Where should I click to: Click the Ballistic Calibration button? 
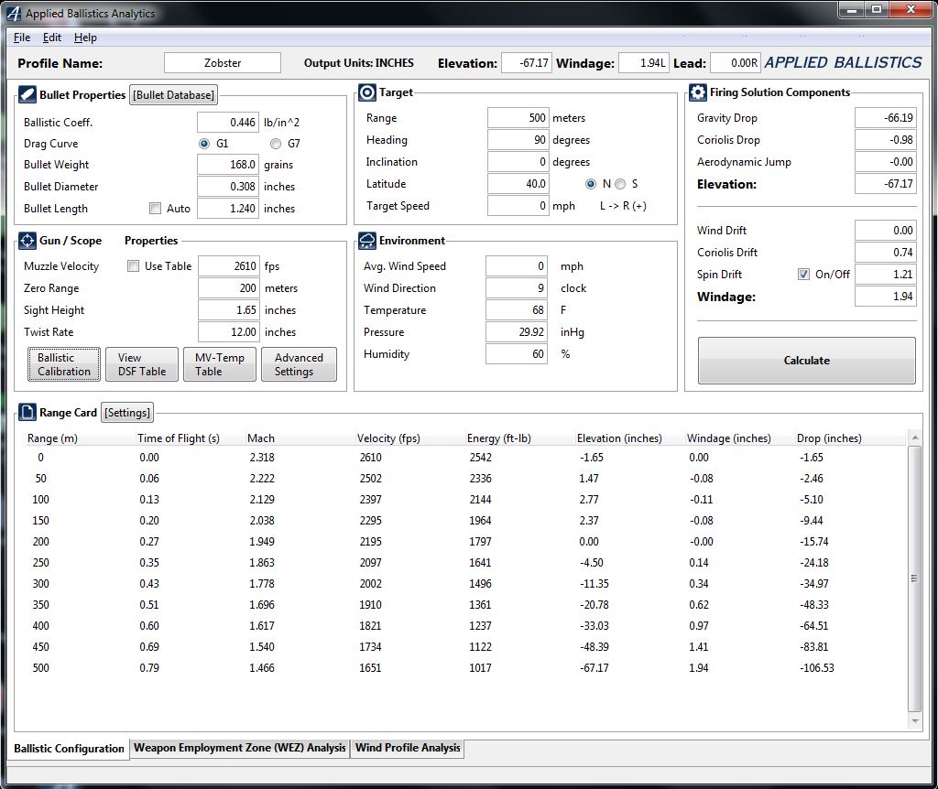point(64,364)
